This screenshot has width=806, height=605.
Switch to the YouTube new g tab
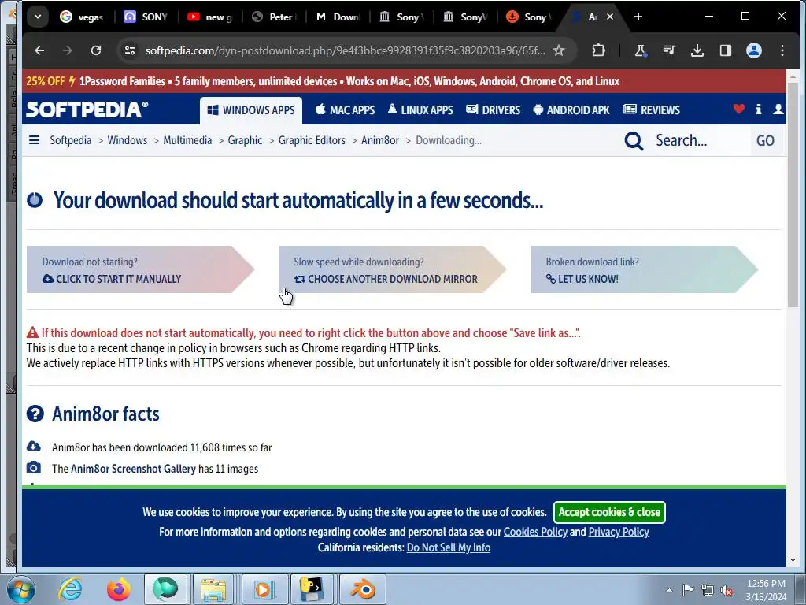click(x=209, y=17)
